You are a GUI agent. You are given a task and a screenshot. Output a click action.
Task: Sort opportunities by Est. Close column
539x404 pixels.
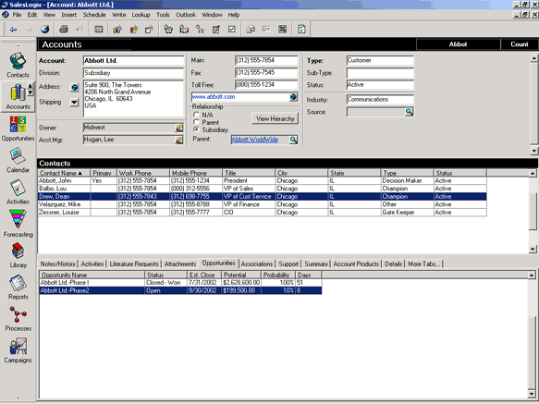[x=203, y=275]
